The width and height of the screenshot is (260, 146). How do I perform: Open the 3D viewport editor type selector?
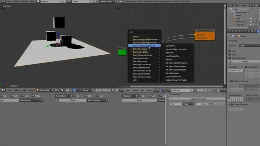click(x=3, y=90)
